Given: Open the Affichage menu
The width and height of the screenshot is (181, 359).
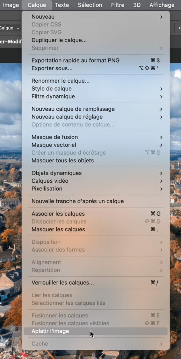Looking at the screenshot, I should 162,5.
